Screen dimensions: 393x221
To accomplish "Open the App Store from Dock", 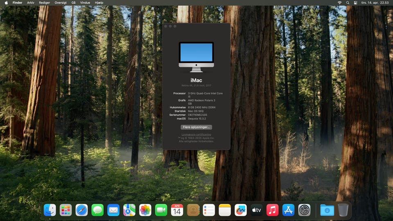I will click(x=288, y=210).
